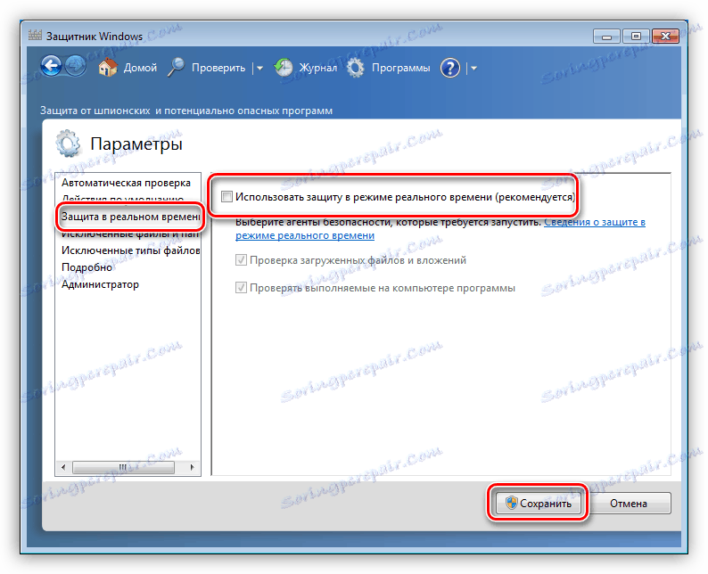Toggle Проверка загруженных файлов и вложений
Image resolution: width=708 pixels, height=574 pixels.
(x=241, y=260)
